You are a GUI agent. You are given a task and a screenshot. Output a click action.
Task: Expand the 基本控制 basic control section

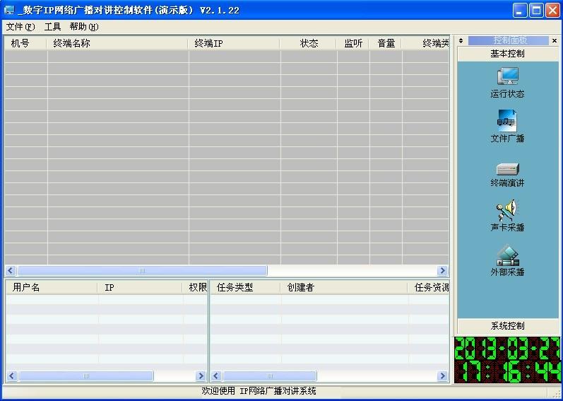[507, 54]
